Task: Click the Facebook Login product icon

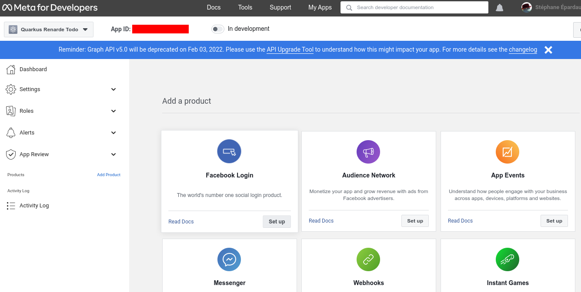Action: [x=229, y=151]
